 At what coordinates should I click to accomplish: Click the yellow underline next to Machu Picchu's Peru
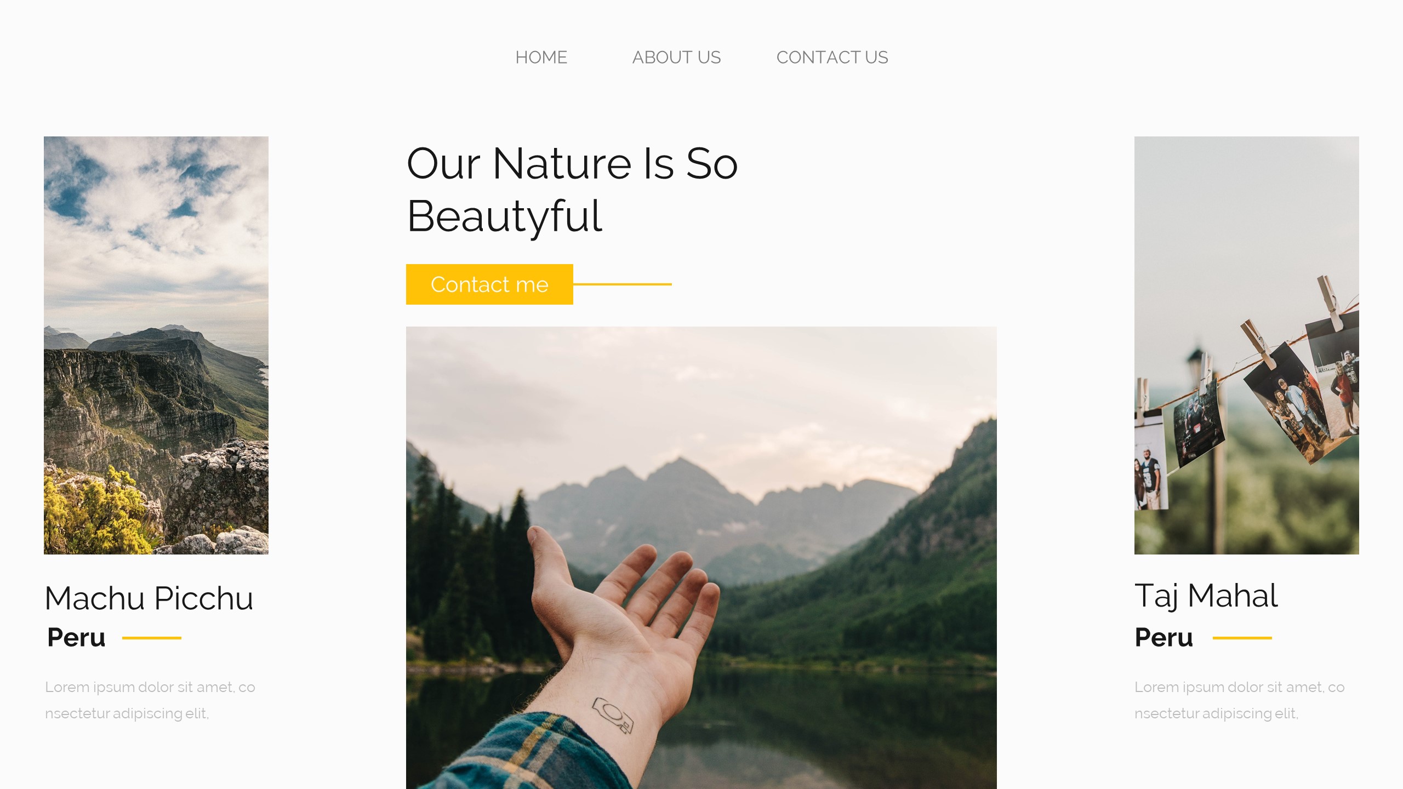(152, 638)
